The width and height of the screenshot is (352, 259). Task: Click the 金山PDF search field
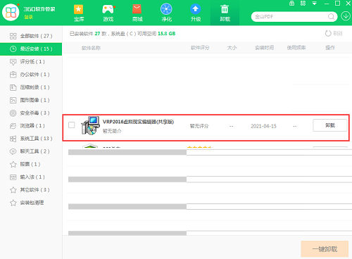click(x=291, y=17)
